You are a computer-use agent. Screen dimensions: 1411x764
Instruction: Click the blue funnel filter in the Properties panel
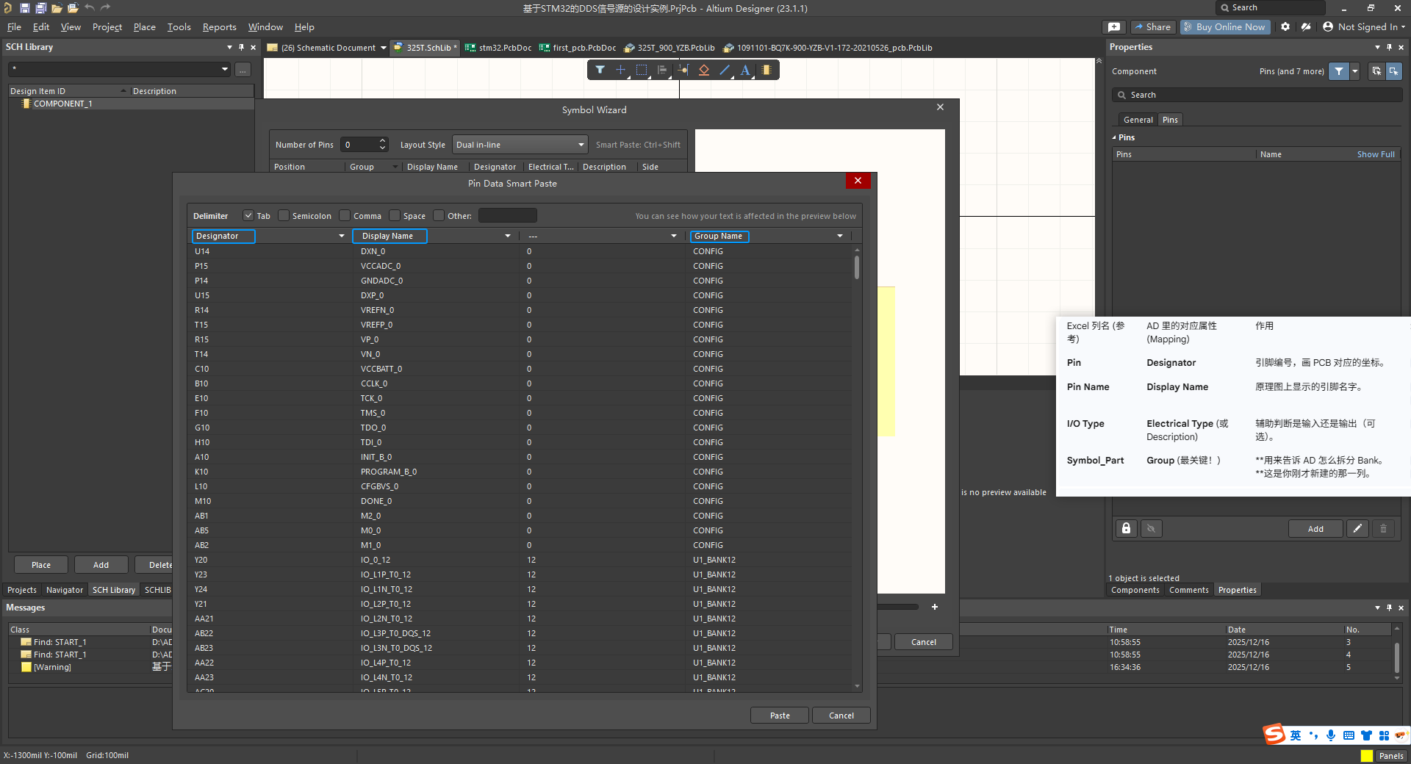1339,71
